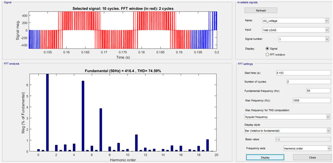The height and width of the screenshot is (163, 333).
Task: Click the 5th harmonic bar
Action: click(83, 116)
